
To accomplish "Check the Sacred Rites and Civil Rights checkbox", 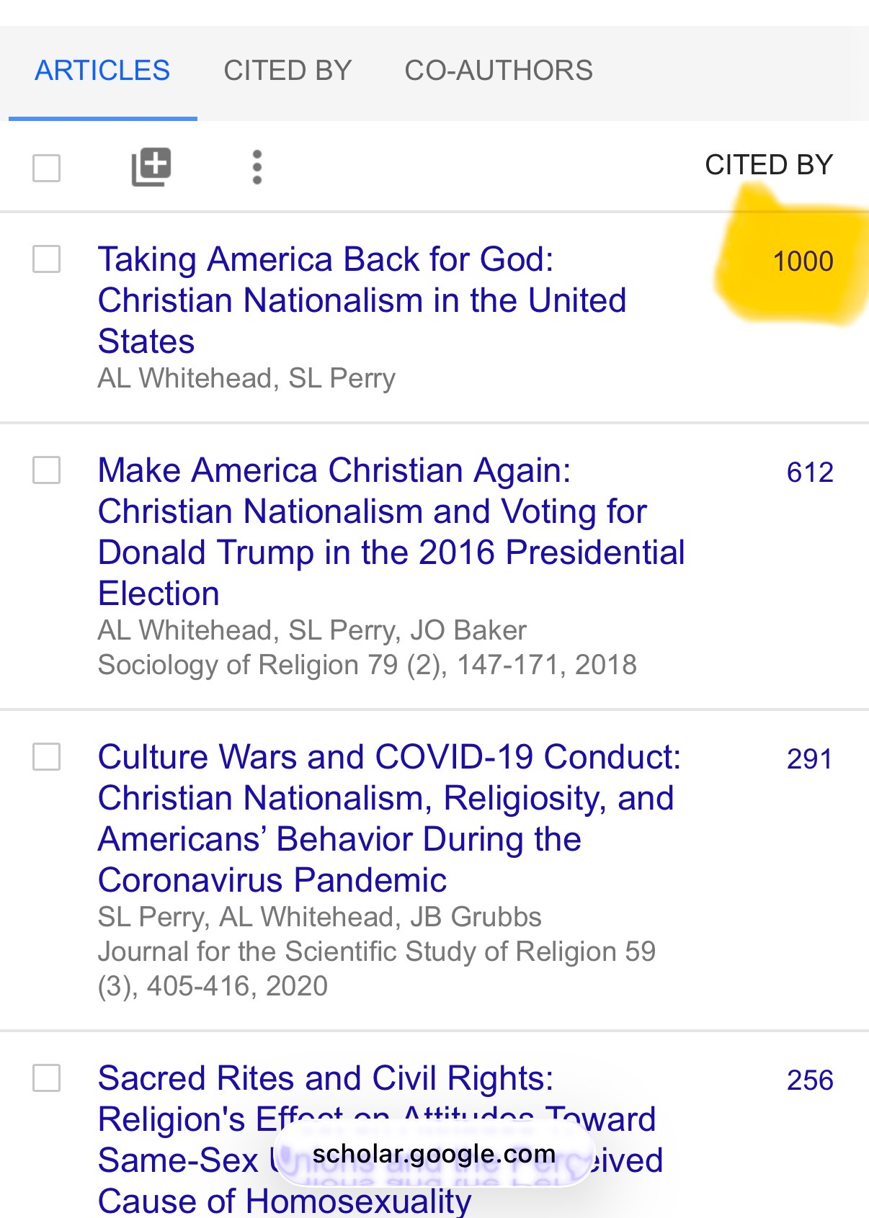I will [x=47, y=1078].
